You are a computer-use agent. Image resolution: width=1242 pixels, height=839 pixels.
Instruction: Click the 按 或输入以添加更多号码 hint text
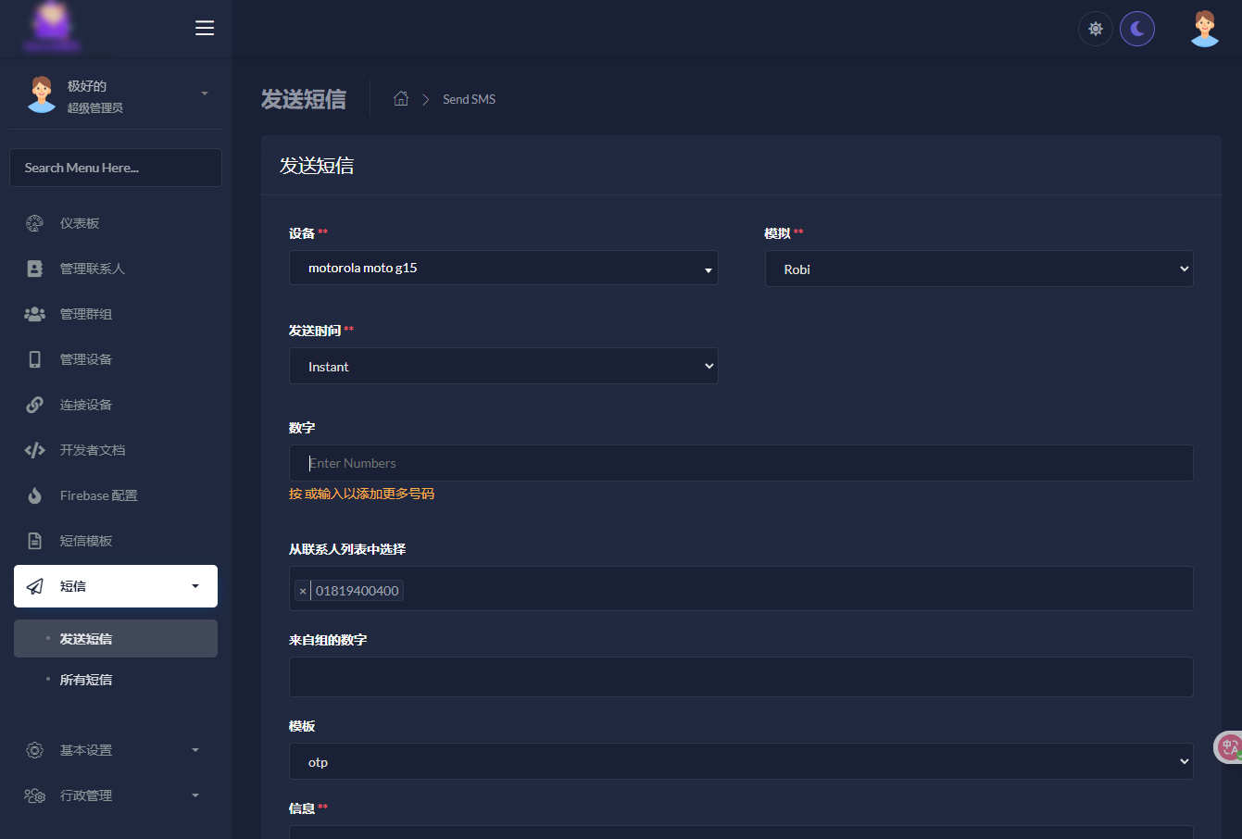click(361, 494)
